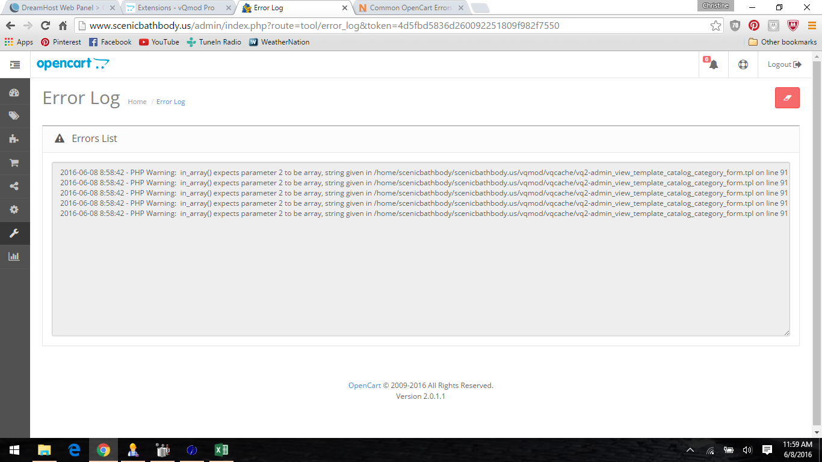
Task: Click the grey shield extension showing 70
Action: (735, 26)
